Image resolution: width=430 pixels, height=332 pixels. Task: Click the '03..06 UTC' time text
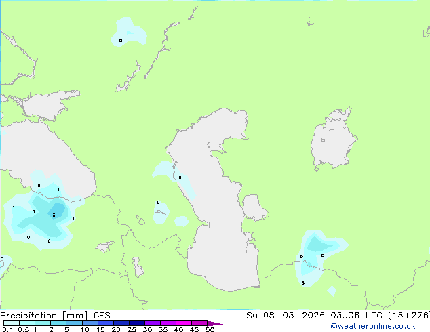357,316
